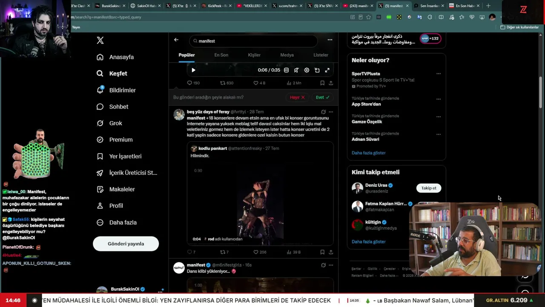Switch to the Medya tab
The height and width of the screenshot is (307, 545).
pyautogui.click(x=287, y=55)
